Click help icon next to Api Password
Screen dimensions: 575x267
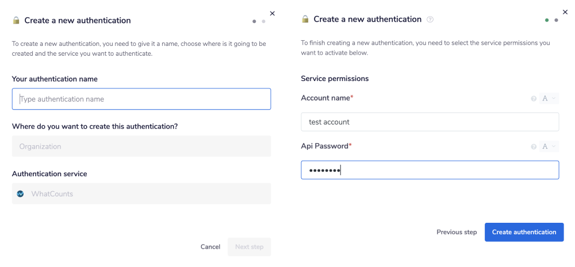coord(534,146)
